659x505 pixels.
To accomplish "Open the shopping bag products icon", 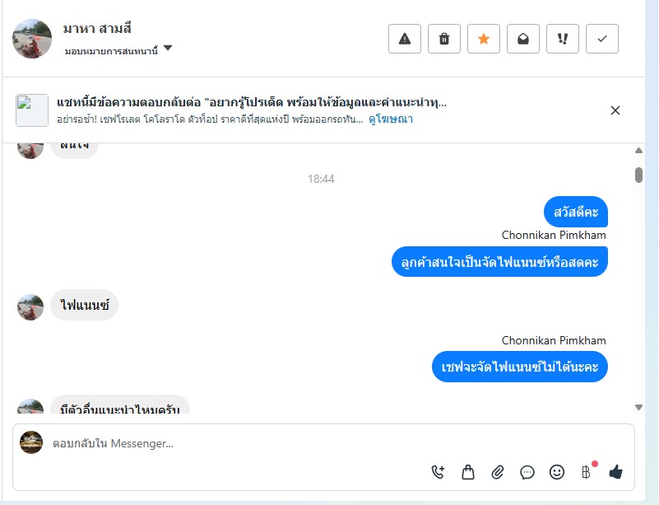I will 468,472.
